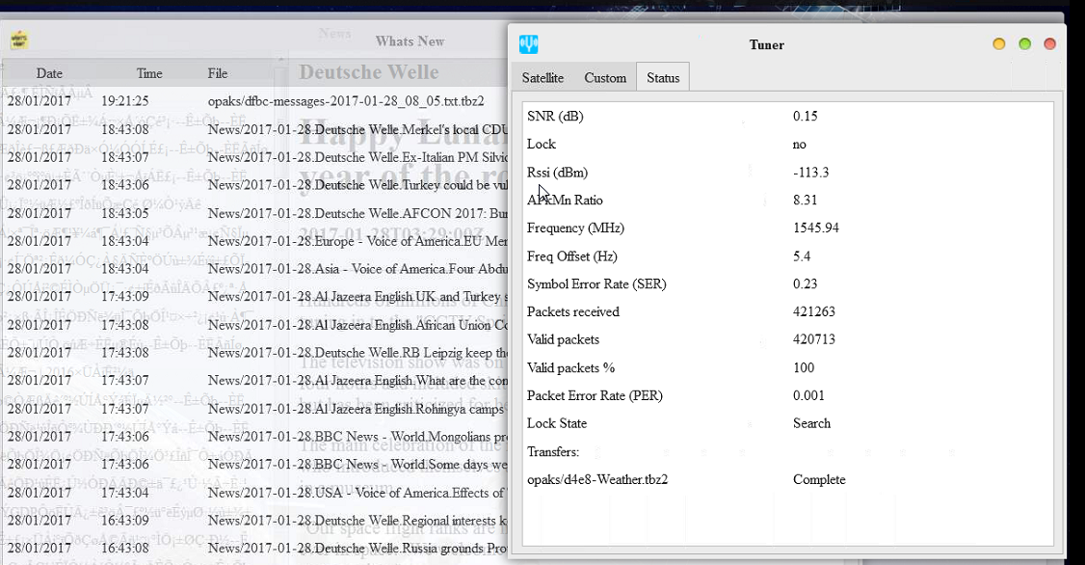Open Deutsche Welle Russia grounds row
This screenshot has height=565, width=1085.
click(x=254, y=548)
